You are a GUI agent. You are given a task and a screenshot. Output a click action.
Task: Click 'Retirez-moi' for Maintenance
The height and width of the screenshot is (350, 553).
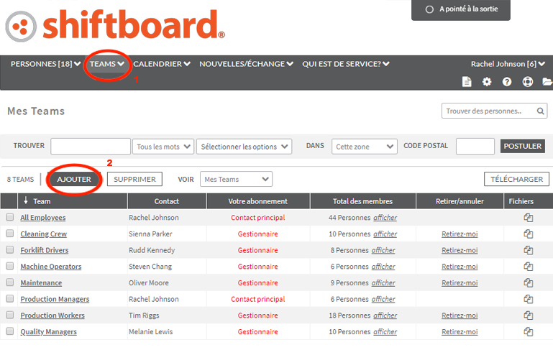(460, 282)
